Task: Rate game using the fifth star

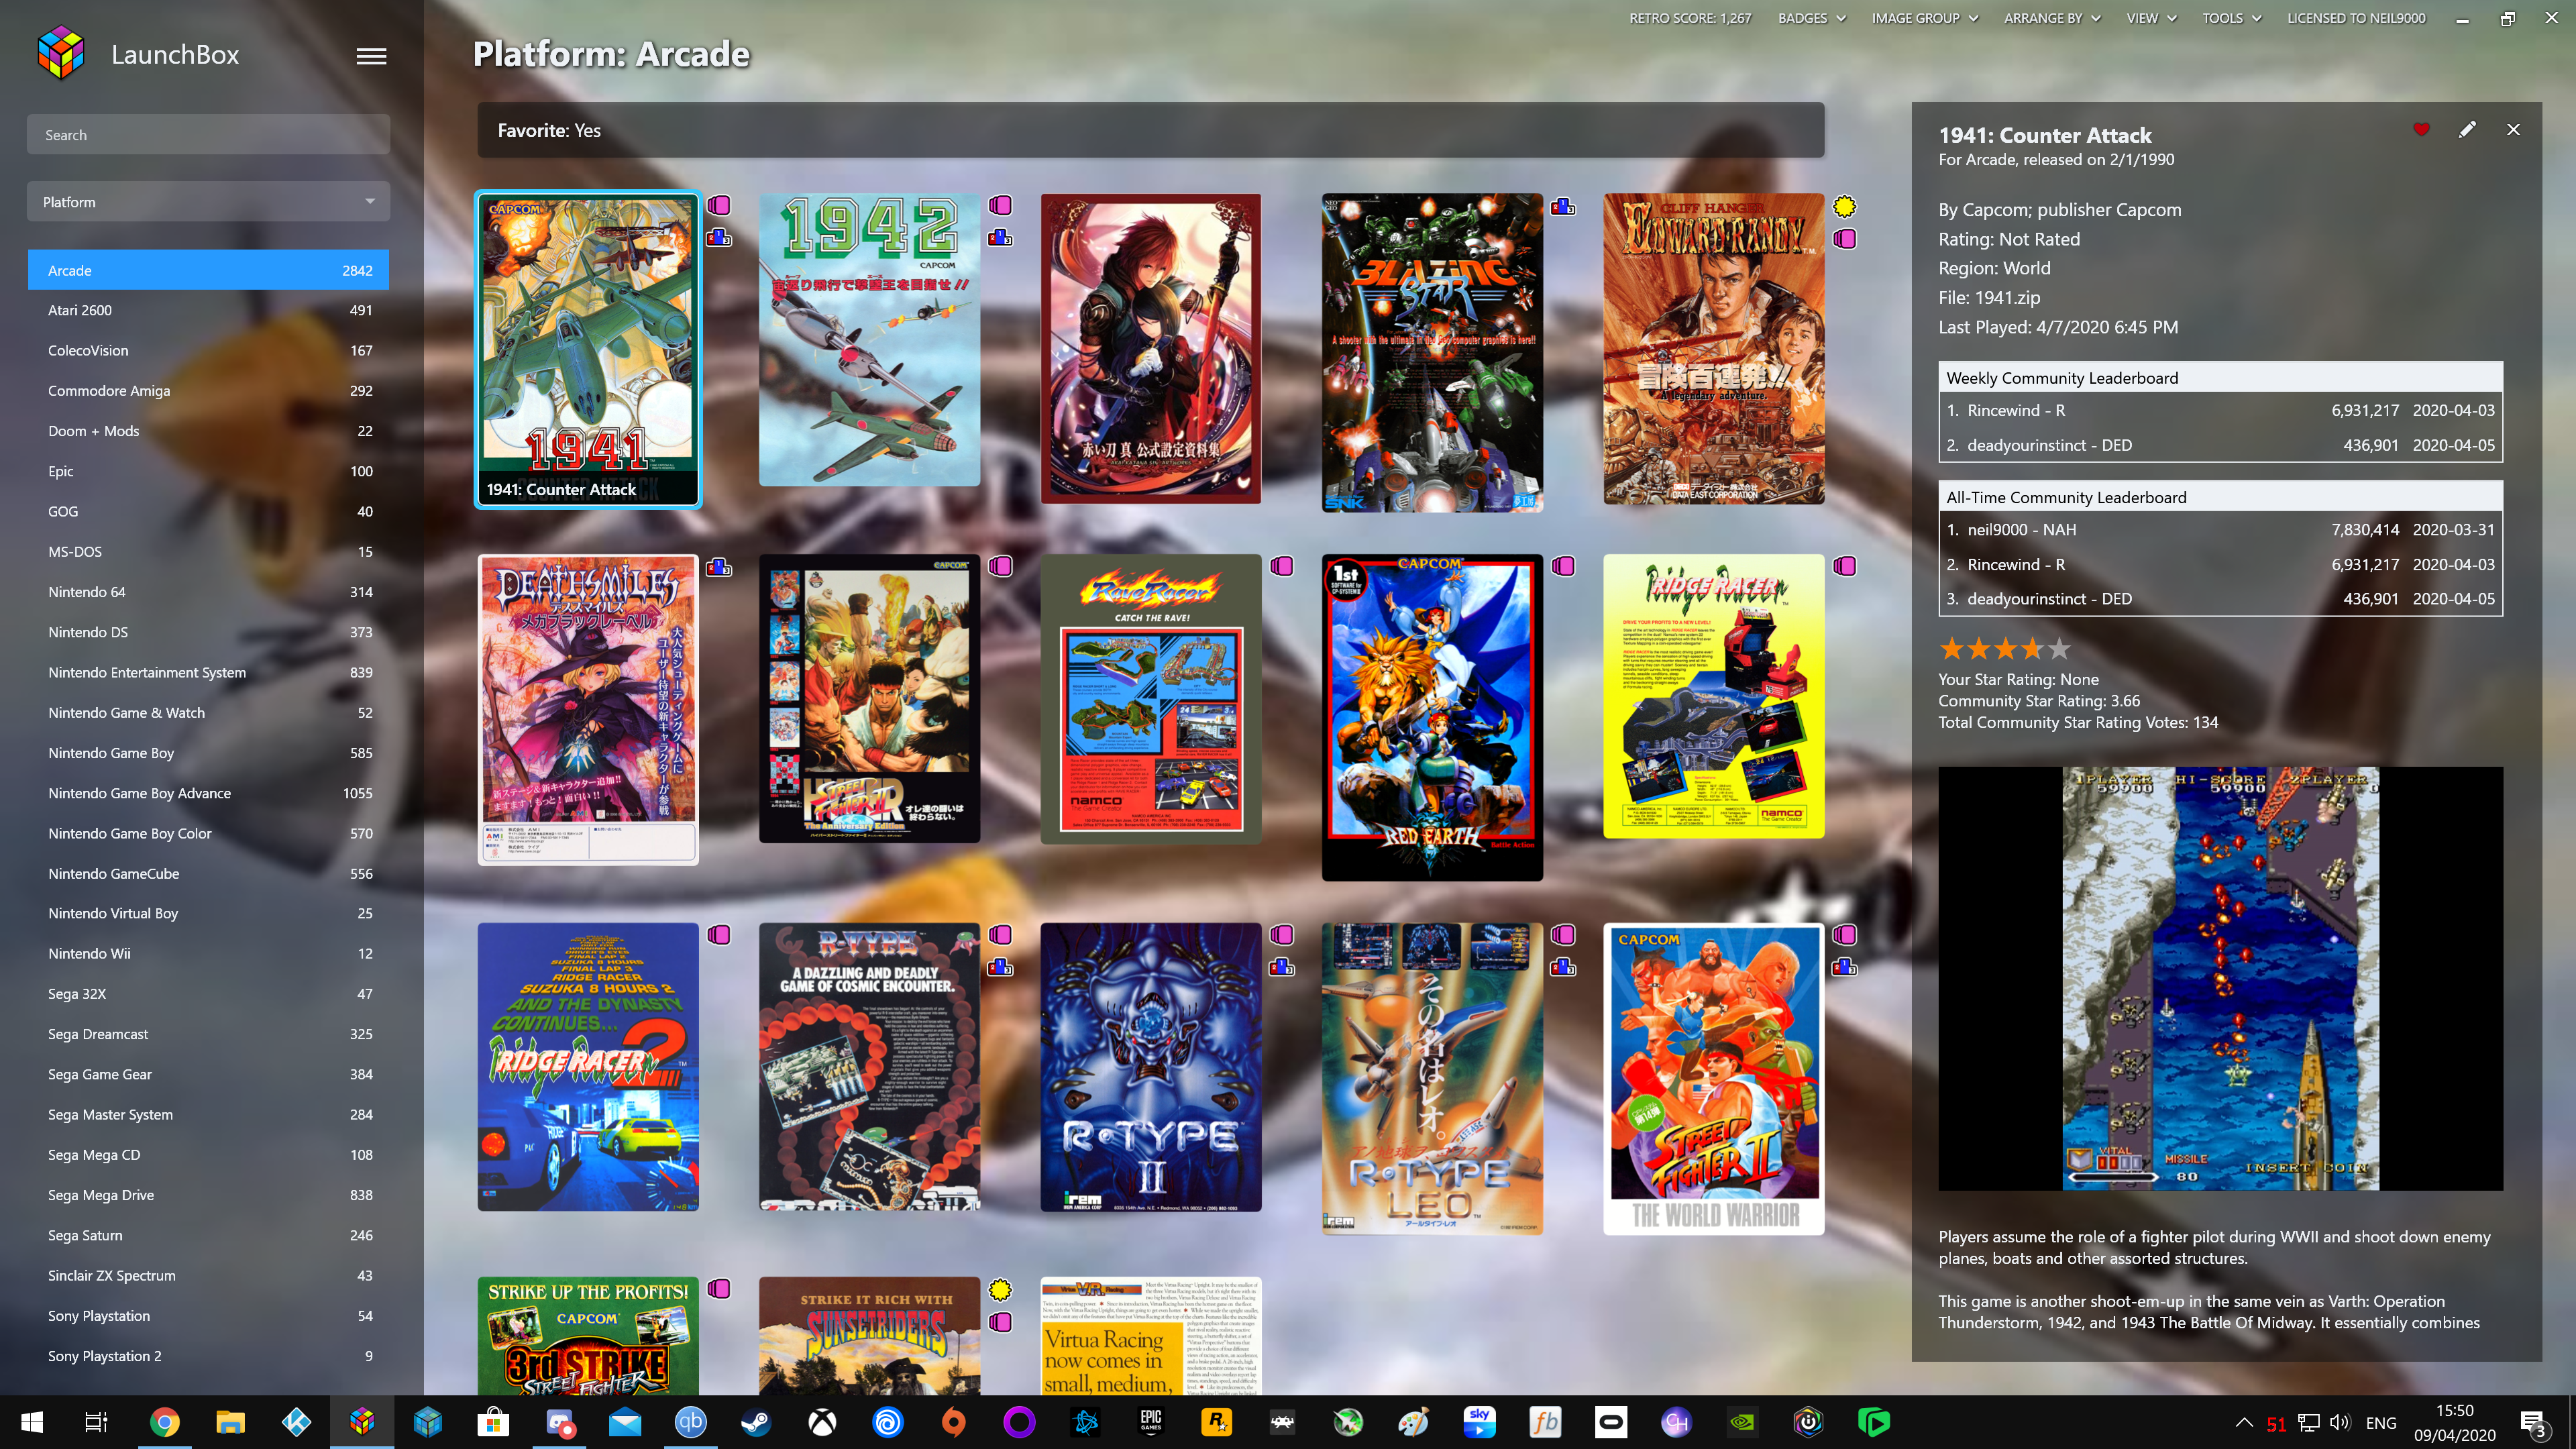Action: pos(2059,649)
